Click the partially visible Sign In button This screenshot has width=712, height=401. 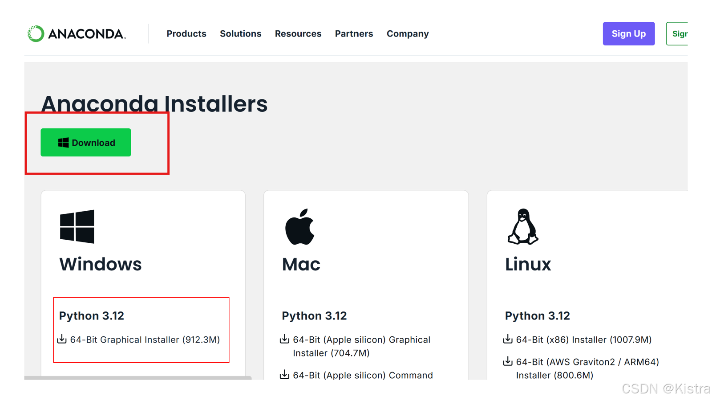(677, 34)
